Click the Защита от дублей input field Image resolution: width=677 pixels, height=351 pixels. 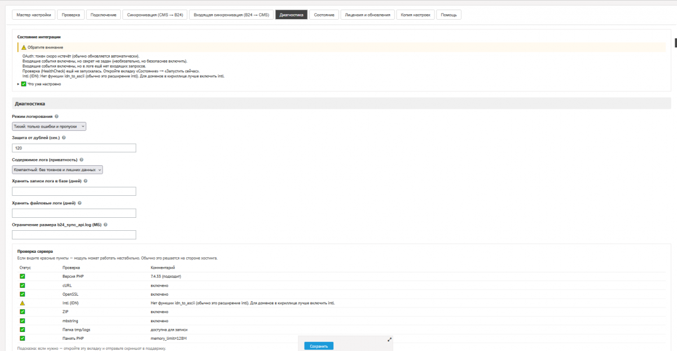click(74, 148)
